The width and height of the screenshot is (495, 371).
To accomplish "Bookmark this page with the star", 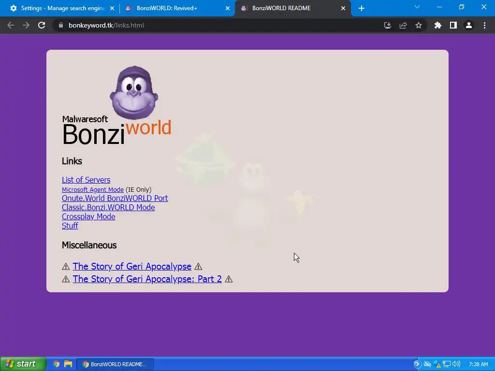I will click(x=418, y=25).
